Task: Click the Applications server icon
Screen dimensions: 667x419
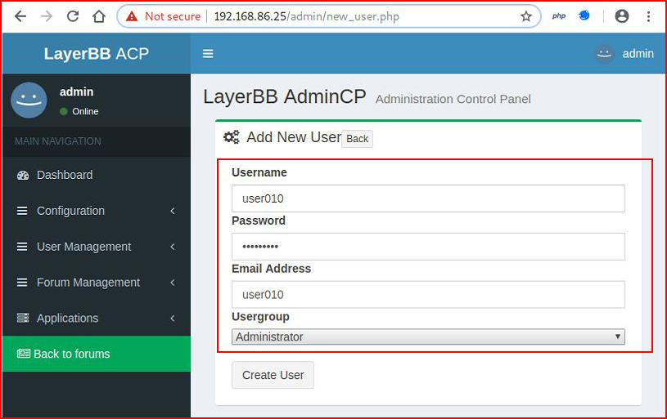Action: [23, 318]
